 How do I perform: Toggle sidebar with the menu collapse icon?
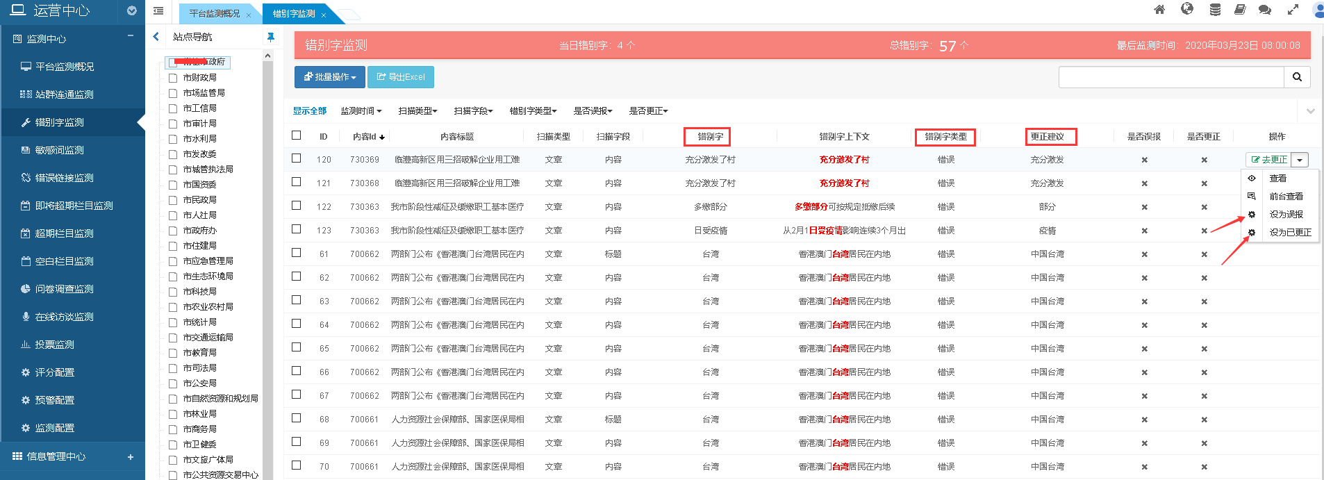pos(158,10)
